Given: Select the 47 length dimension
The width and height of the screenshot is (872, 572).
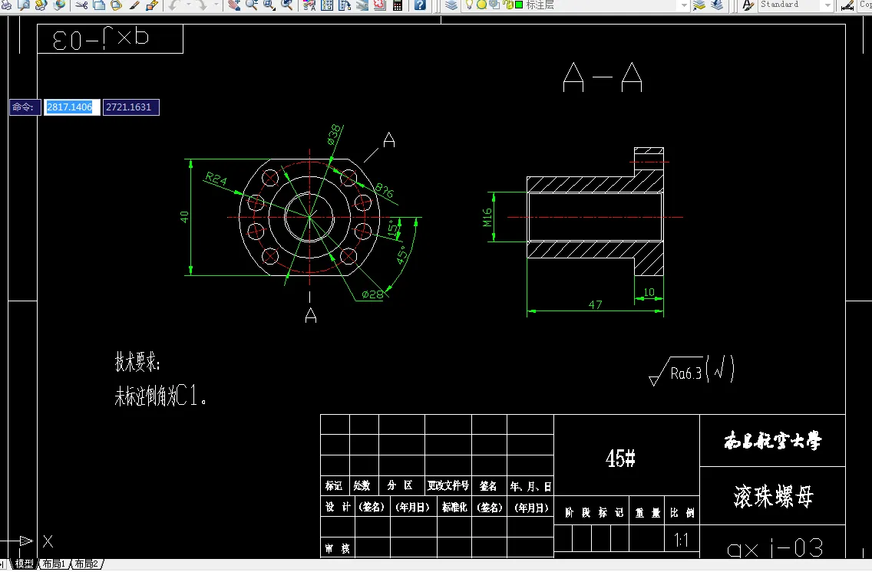Looking at the screenshot, I should coord(595,304).
